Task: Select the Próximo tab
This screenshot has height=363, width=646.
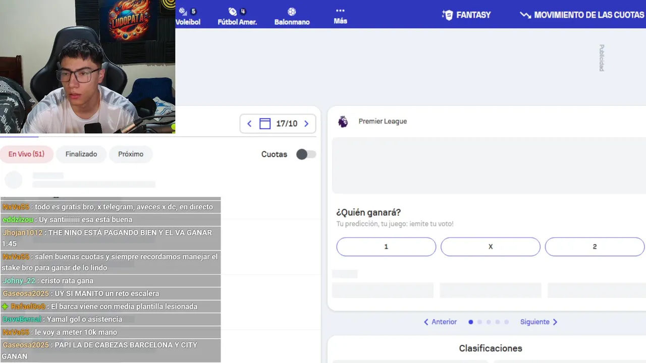Action: coord(131,154)
